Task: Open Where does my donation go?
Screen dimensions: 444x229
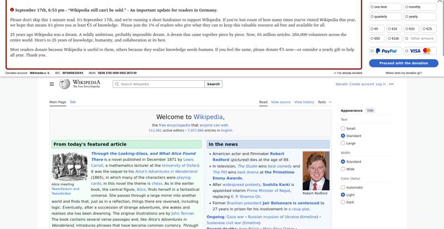Action: [403, 73]
